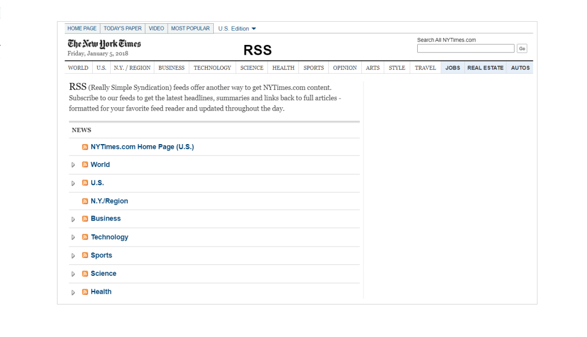Expand the Health feed list triangle

(x=73, y=293)
